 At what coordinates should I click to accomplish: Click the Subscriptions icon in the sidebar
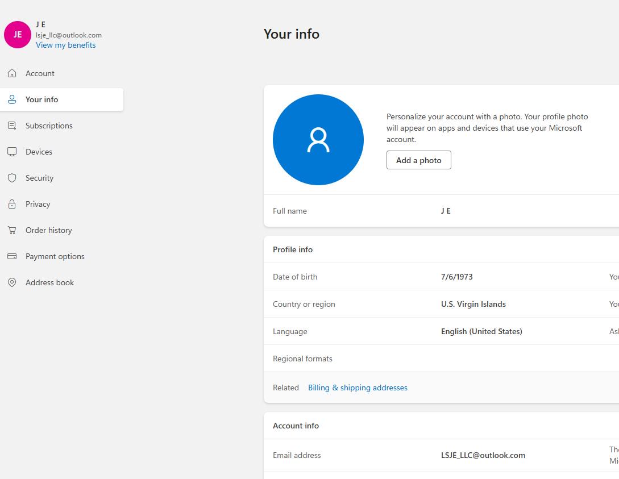click(12, 126)
